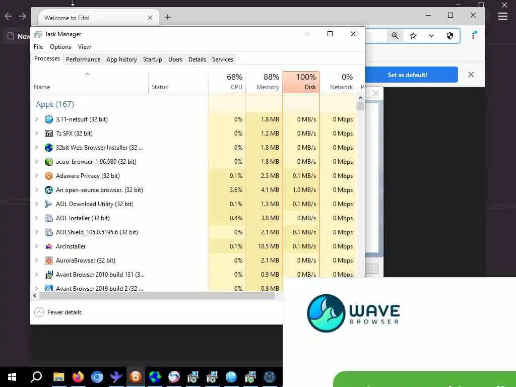The width and height of the screenshot is (516, 387).
Task: Expand the AOL Installer (32 bit) row
Action: (x=37, y=218)
